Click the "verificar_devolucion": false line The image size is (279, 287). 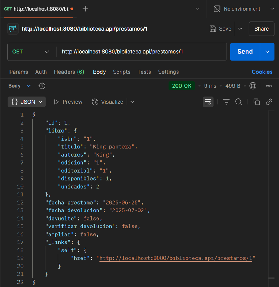tap(93, 226)
